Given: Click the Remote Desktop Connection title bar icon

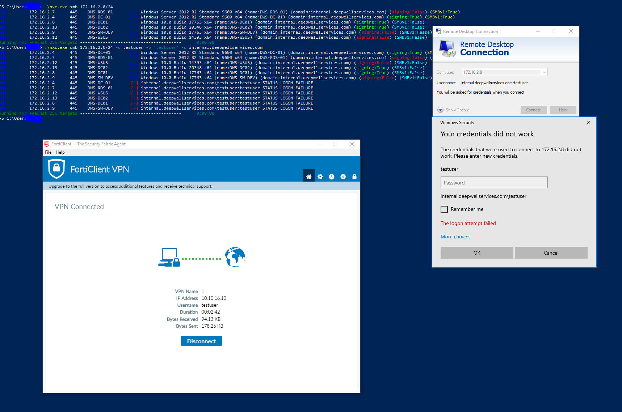Looking at the screenshot, I should tap(438, 31).
